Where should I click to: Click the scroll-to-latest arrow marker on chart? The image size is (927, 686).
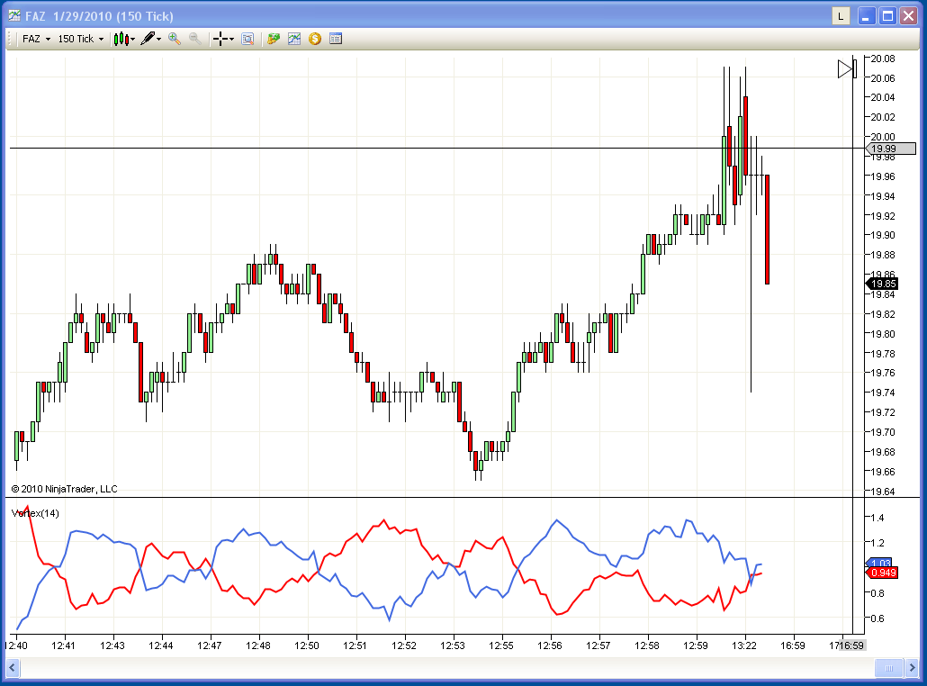(x=847, y=69)
